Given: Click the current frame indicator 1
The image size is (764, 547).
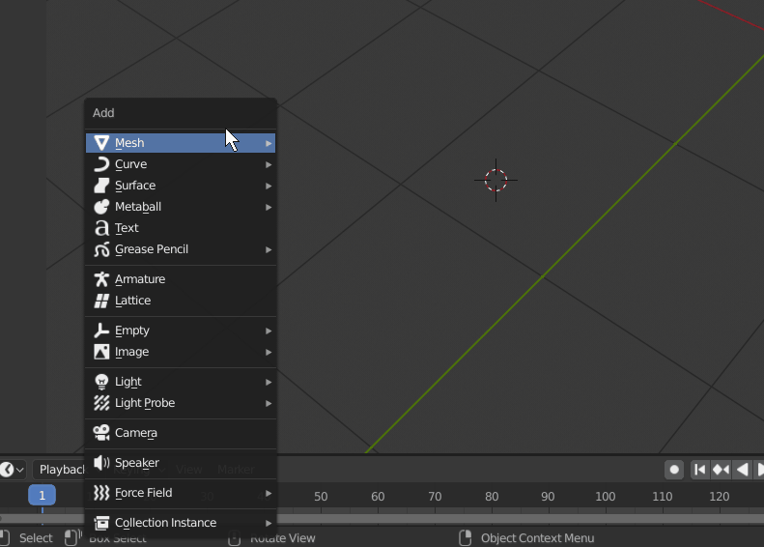Looking at the screenshot, I should [x=42, y=496].
